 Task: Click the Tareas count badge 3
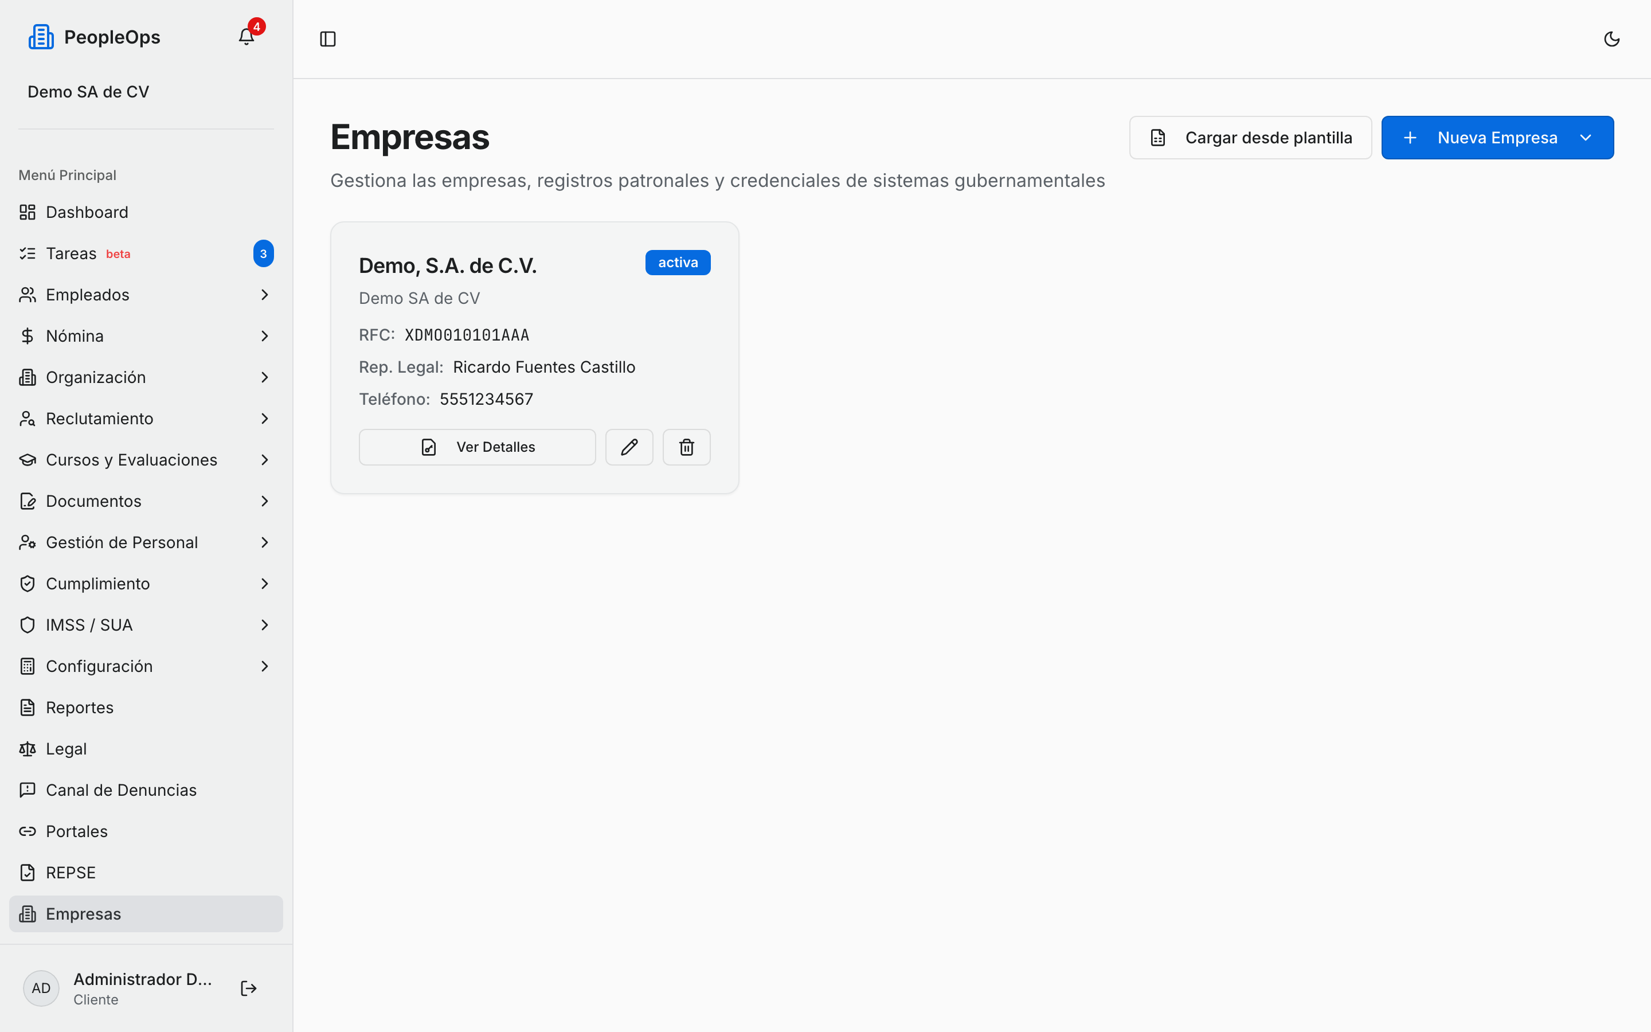[263, 254]
